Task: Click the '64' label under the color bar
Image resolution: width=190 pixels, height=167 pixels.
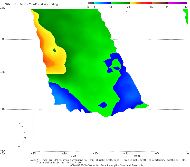Action: tap(167, 7)
